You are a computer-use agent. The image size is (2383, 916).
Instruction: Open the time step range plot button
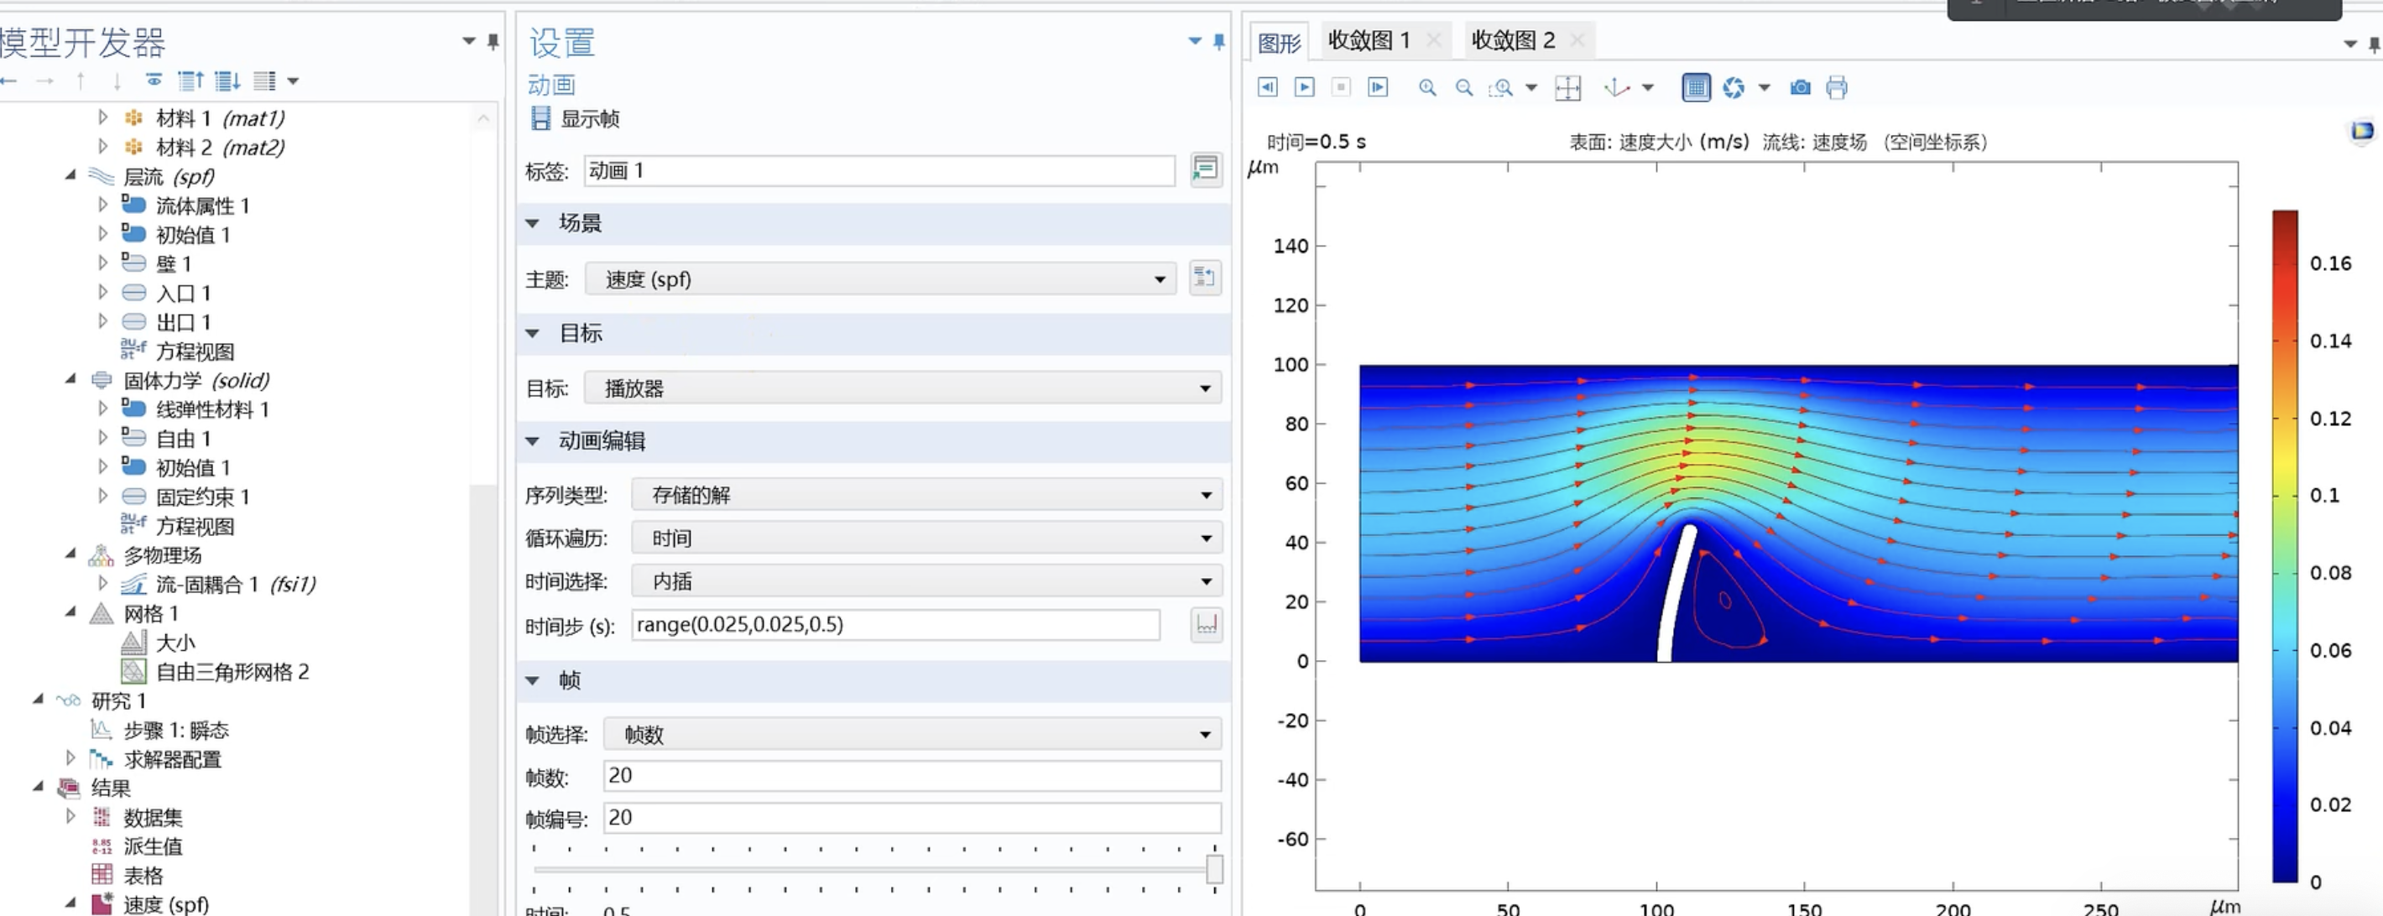(1206, 625)
